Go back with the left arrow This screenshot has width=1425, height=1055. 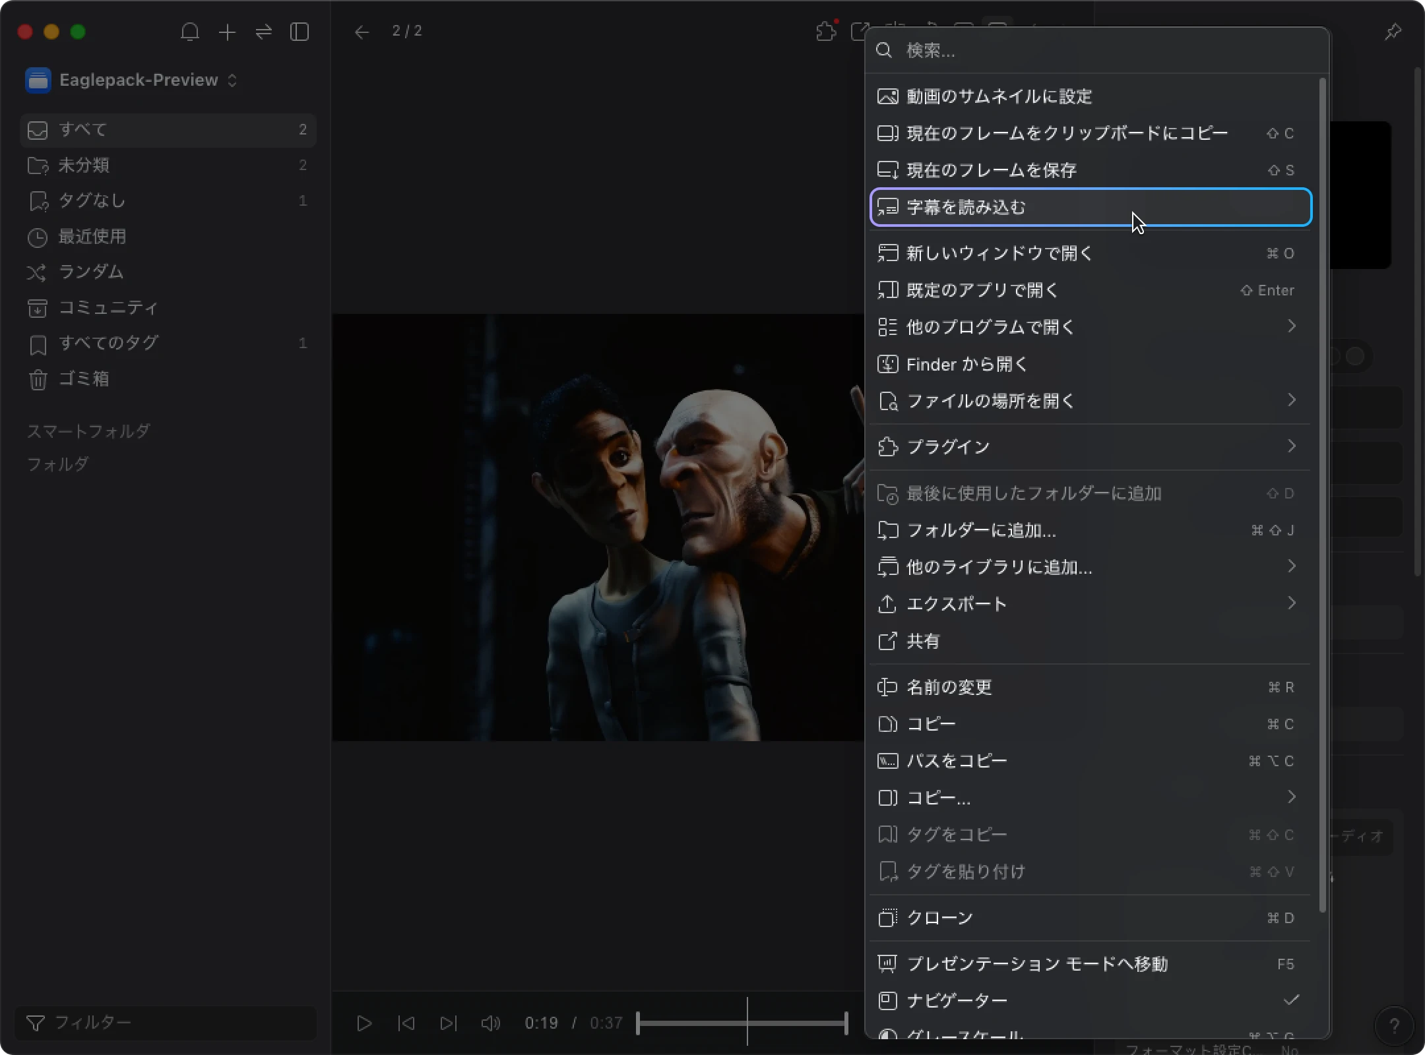(362, 32)
